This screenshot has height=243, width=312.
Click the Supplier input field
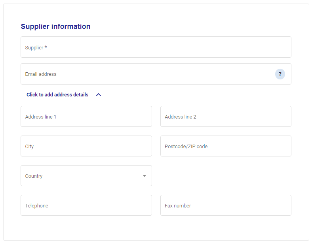(x=156, y=47)
